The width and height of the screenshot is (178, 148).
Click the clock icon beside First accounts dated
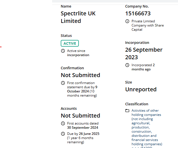(x=63, y=123)
